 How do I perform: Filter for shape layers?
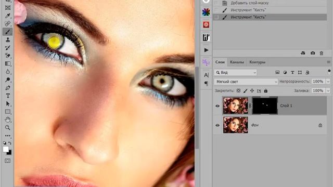300,73
